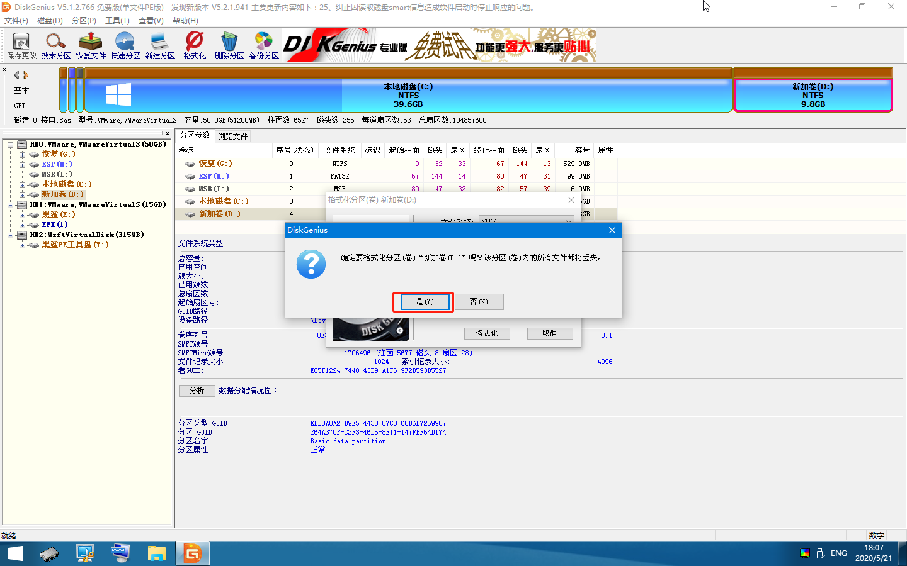Collapse the HD1 VMware 15GB disk node
Screen dimensions: 907x566
(x=11, y=205)
